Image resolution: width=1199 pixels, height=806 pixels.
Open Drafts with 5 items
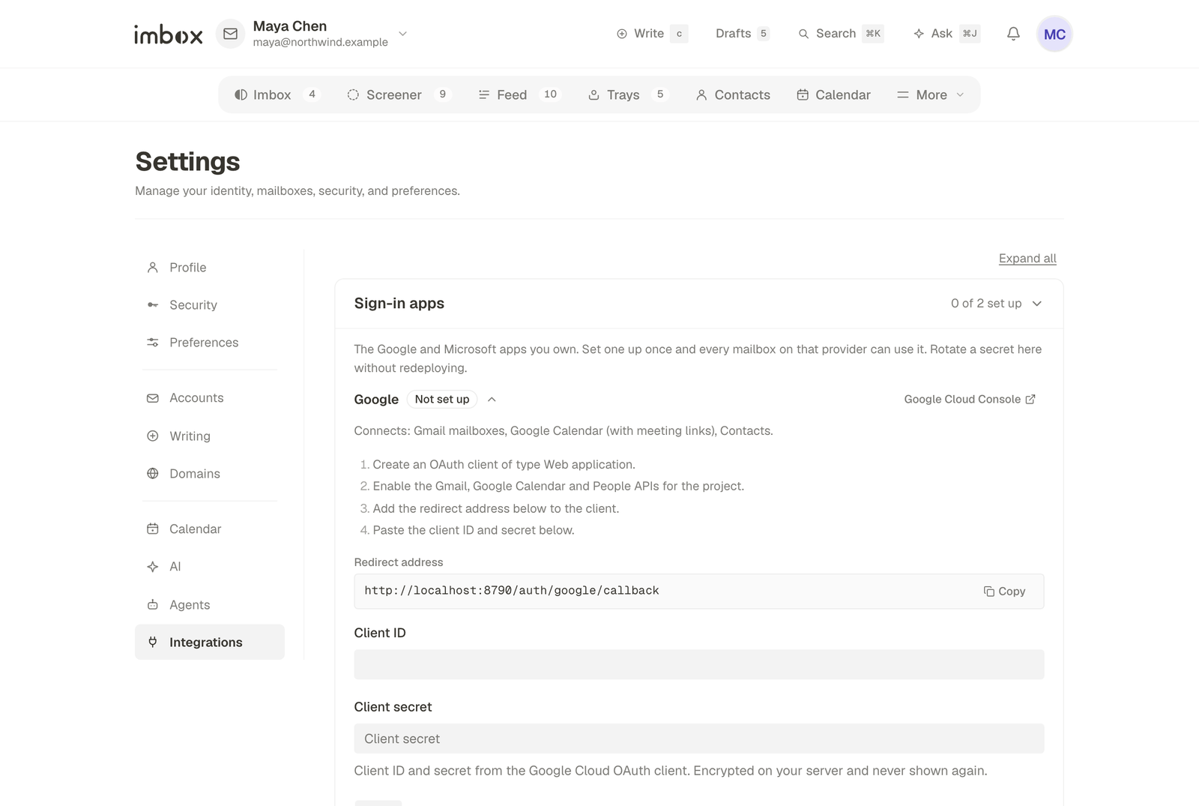coord(742,34)
